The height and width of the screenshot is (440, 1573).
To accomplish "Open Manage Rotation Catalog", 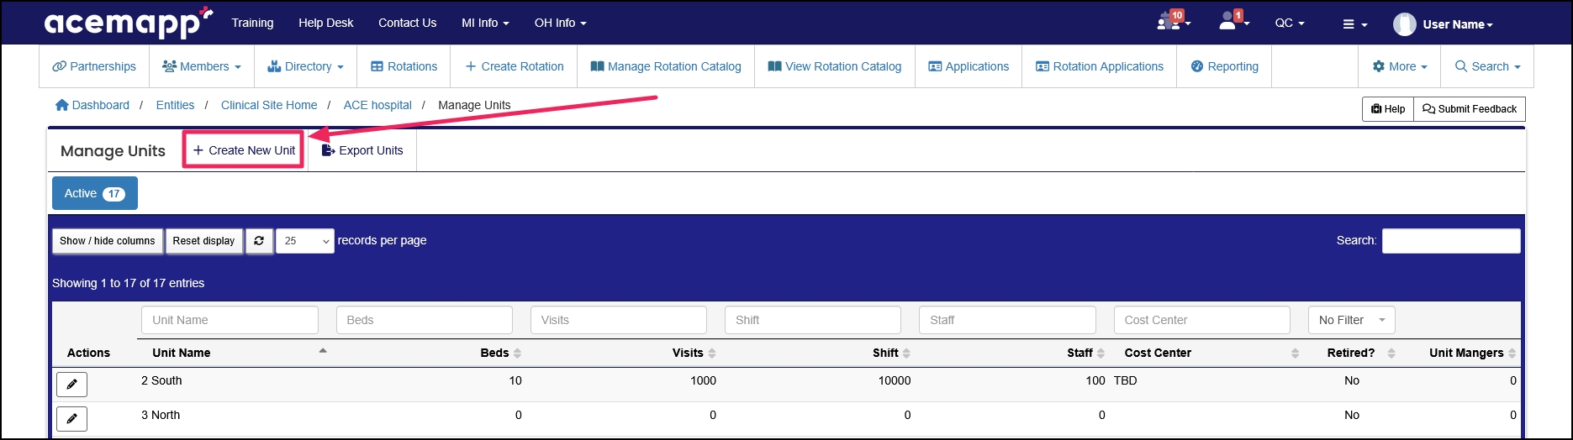I will tap(666, 66).
